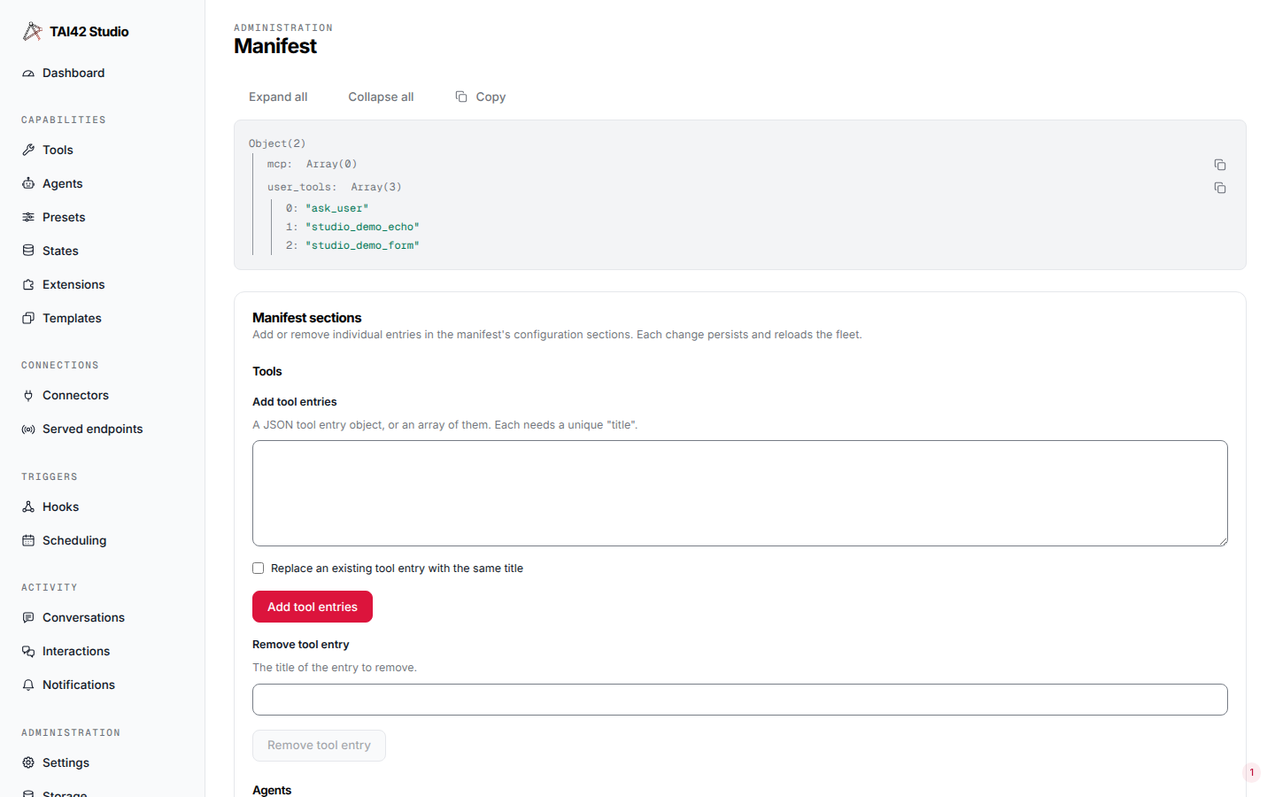Open the Dashboard page
This screenshot has width=1275, height=797.
pos(73,74)
